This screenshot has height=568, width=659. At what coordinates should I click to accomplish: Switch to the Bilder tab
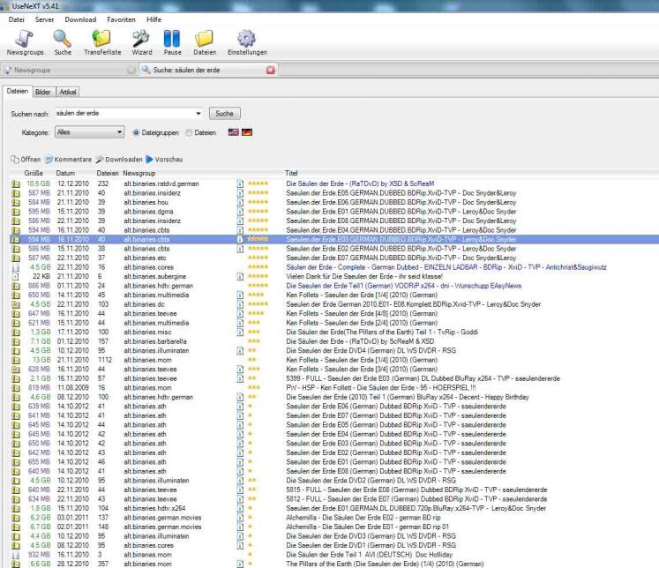(x=42, y=92)
